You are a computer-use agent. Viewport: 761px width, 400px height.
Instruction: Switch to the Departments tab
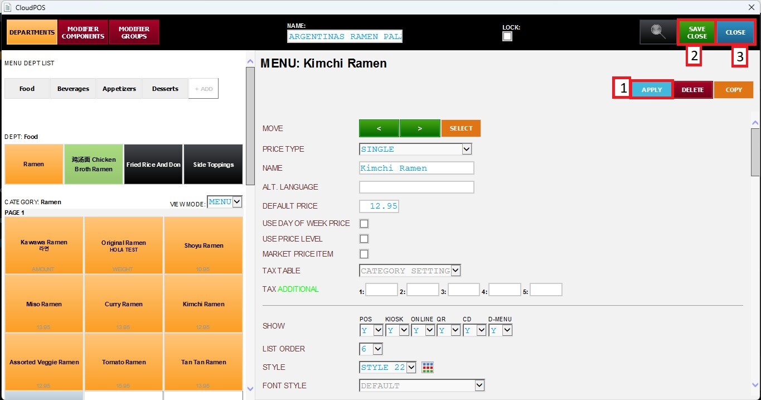point(32,32)
